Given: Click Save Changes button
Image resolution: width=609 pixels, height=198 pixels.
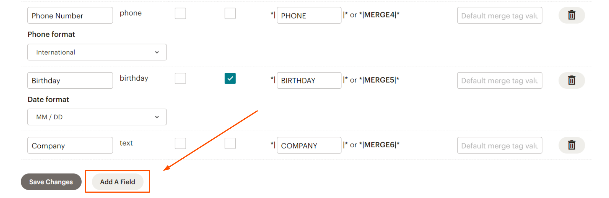Looking at the screenshot, I should click(51, 182).
